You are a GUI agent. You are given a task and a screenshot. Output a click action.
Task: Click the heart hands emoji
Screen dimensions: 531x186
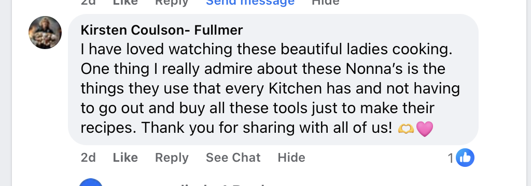(406, 128)
